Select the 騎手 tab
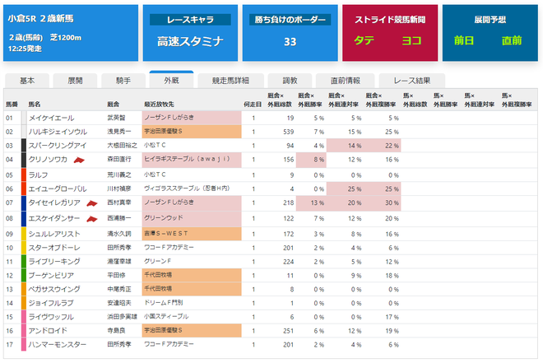Screen dimensions: 543x363 (123, 81)
